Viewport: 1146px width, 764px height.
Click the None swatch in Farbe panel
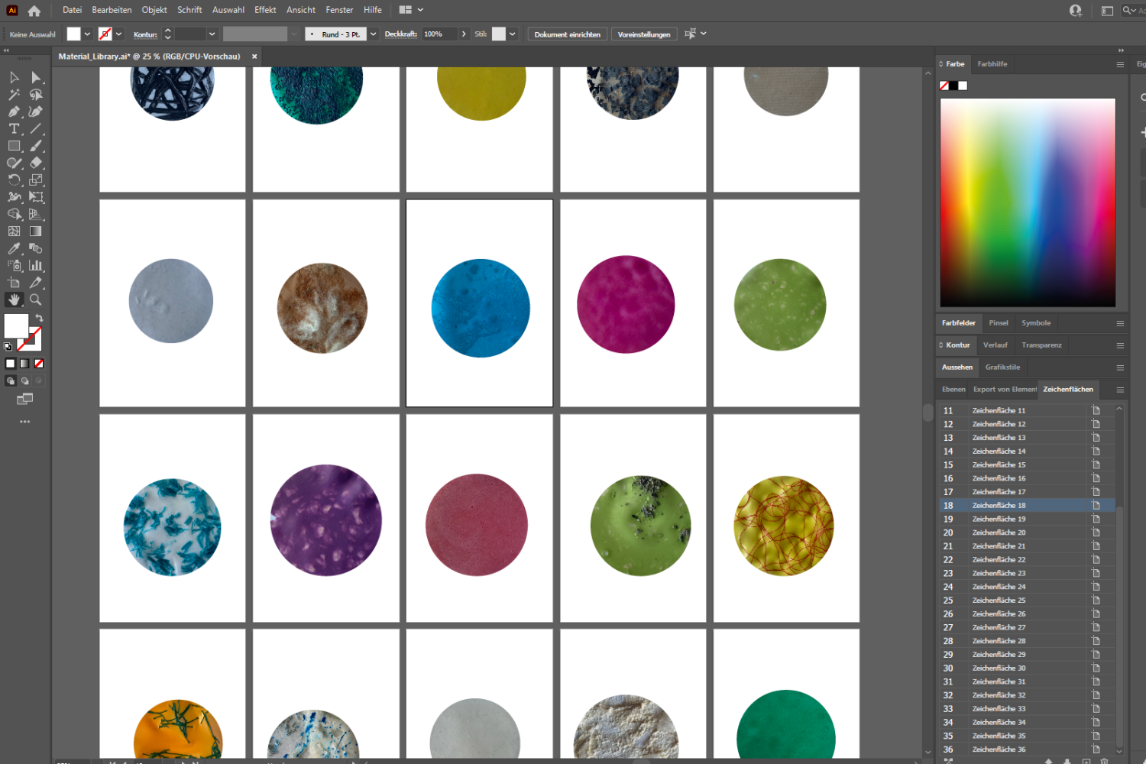point(944,86)
